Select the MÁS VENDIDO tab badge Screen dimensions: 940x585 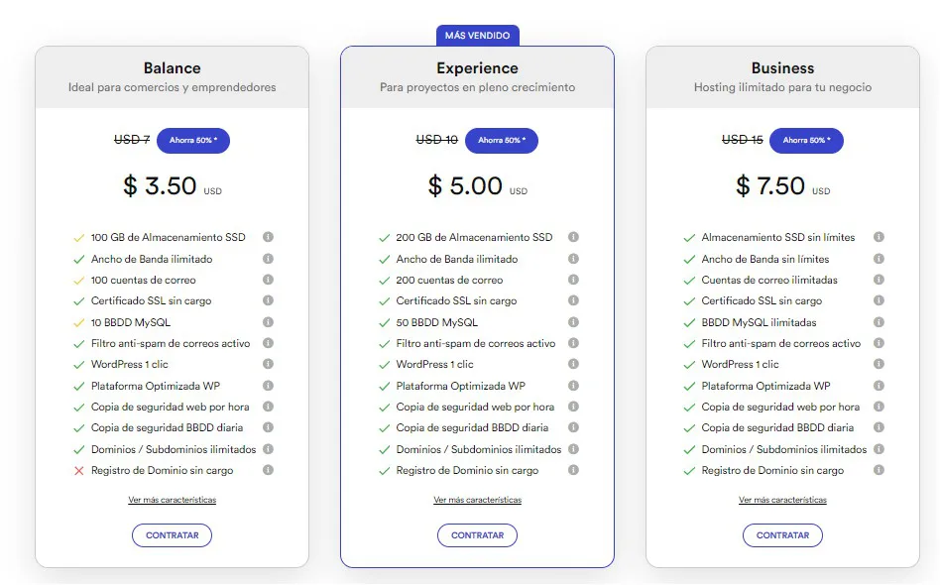[477, 35]
